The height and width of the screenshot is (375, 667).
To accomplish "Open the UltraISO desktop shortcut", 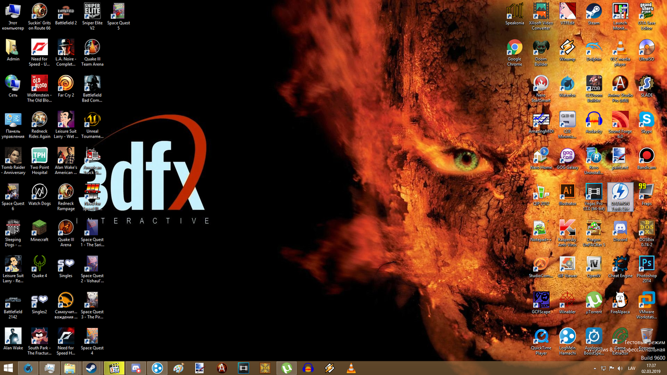I will tap(647, 51).
